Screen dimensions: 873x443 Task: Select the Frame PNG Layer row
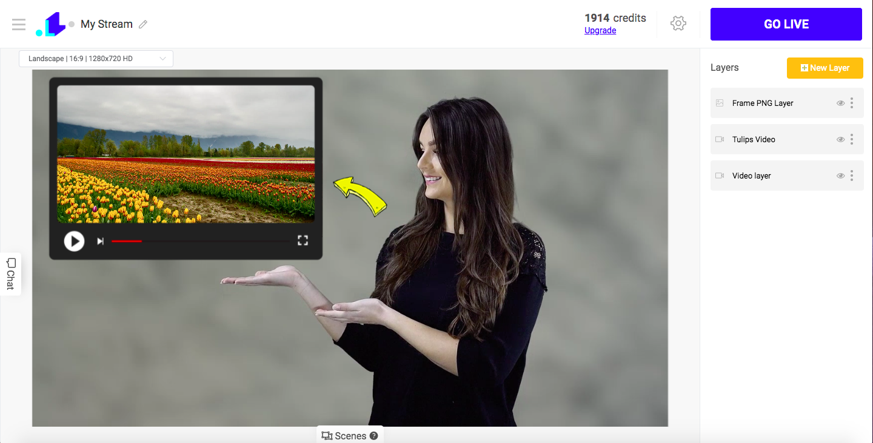click(787, 103)
